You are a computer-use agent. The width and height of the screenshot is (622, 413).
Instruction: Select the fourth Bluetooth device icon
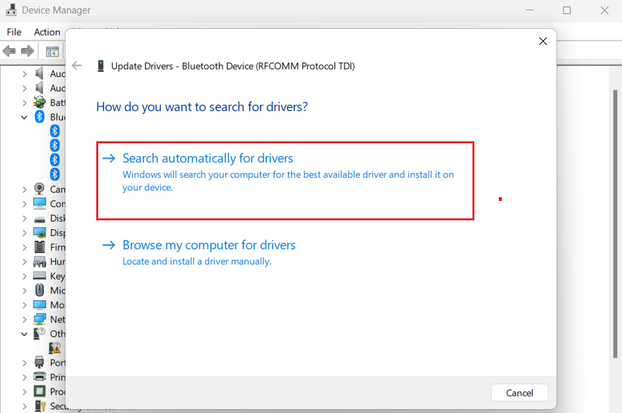point(55,174)
